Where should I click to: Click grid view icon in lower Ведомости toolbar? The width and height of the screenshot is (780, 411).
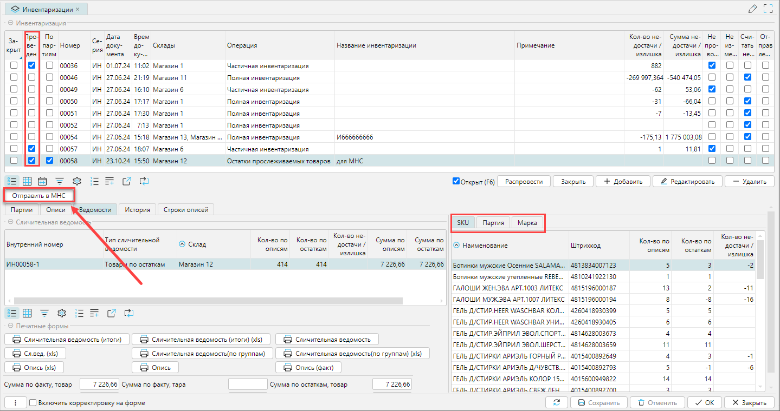point(27,313)
